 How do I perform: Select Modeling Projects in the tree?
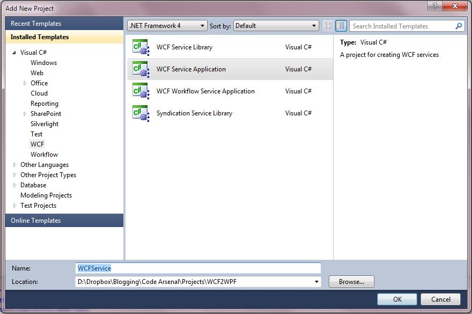click(46, 195)
